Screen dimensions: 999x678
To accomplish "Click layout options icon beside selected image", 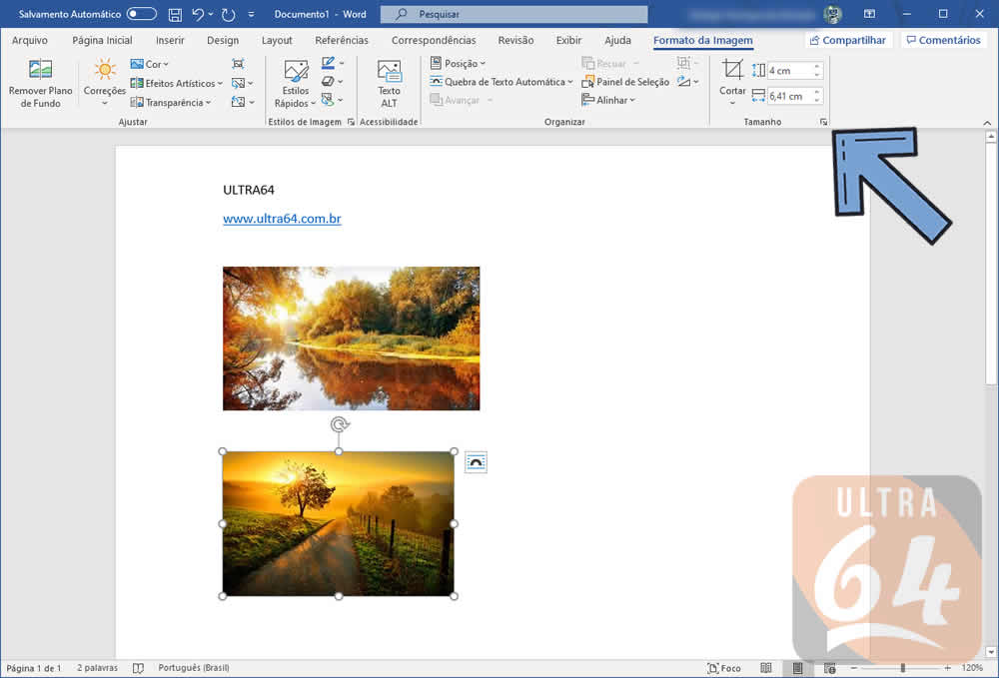I will (476, 461).
